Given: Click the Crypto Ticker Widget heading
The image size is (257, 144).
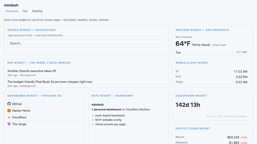Looking at the screenshot, I should point(193,129).
